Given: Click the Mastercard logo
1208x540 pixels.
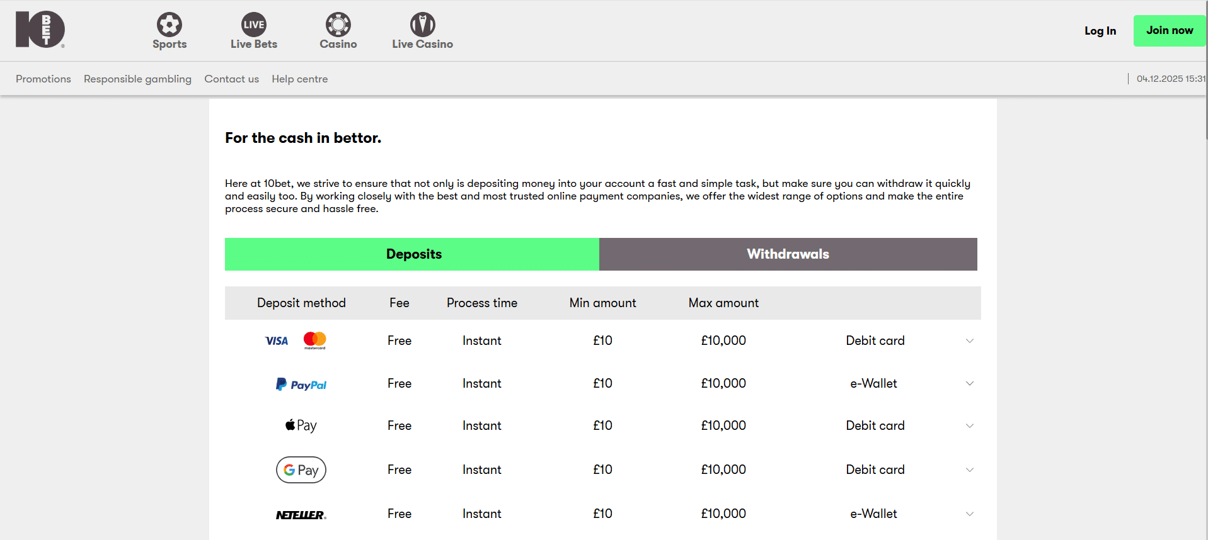Looking at the screenshot, I should (315, 340).
